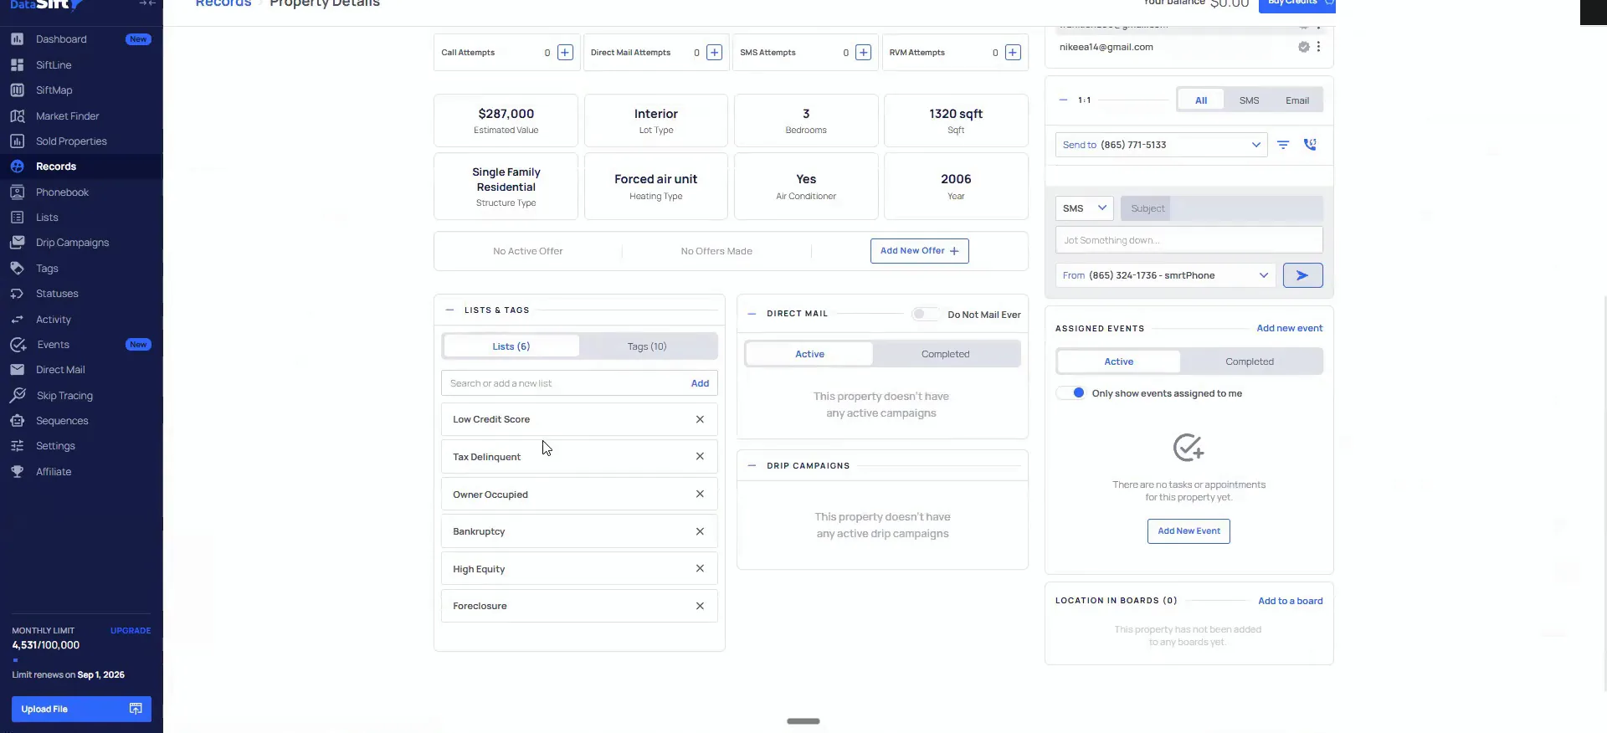Collapse the Lists & Tags section

449,310
